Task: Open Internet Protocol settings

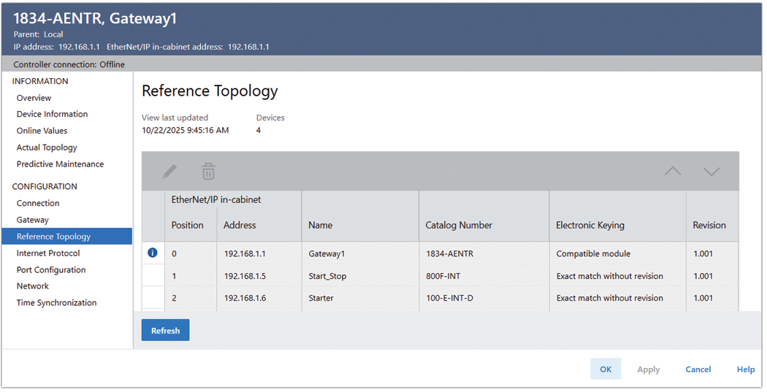Action: (48, 253)
